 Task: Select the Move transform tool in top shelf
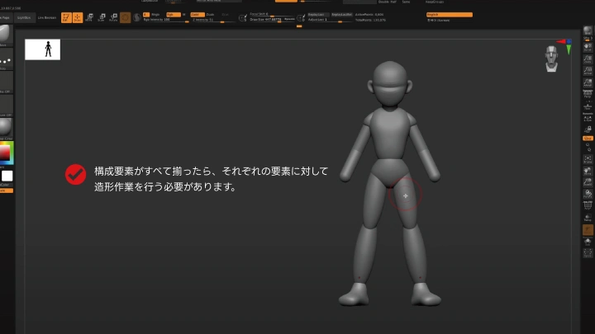click(89, 17)
